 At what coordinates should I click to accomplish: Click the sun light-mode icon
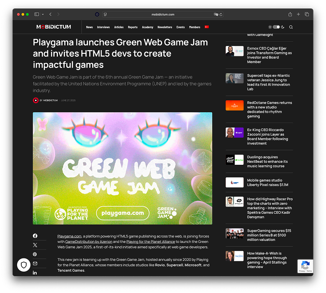click(x=270, y=27)
